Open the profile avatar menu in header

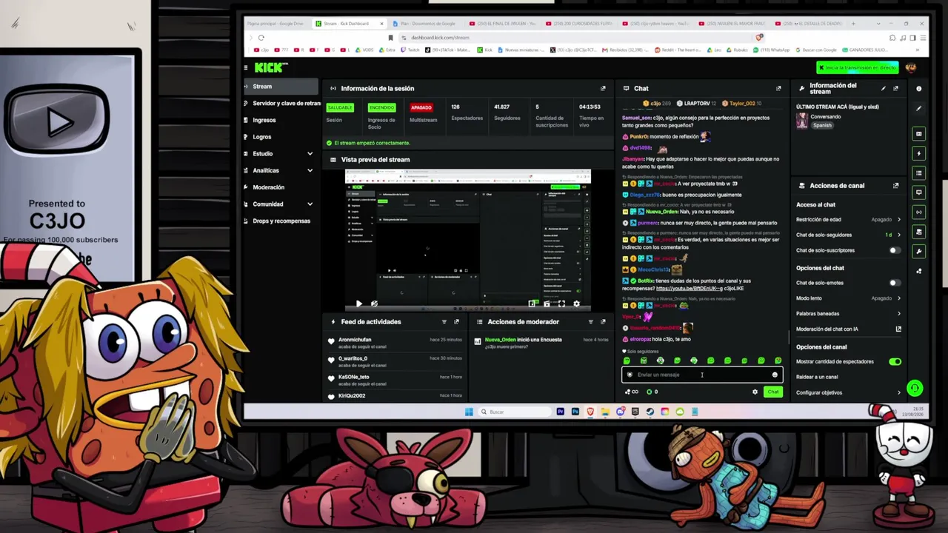(911, 67)
